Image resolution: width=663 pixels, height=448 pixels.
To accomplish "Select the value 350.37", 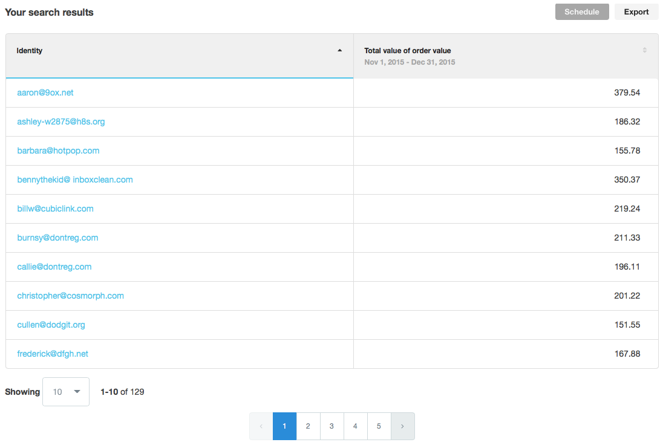I will tap(627, 180).
